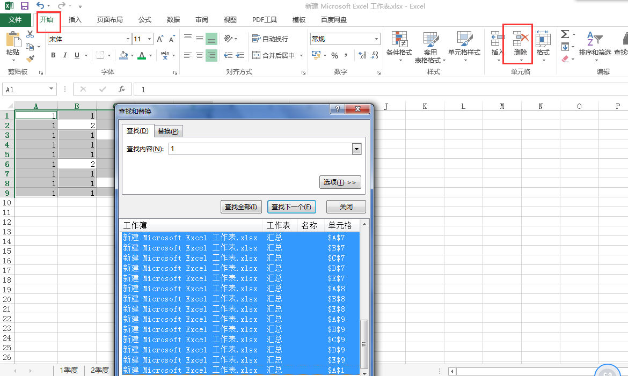The width and height of the screenshot is (628, 376).
Task: Click the Fill down arrow icon
Action: 565,47
